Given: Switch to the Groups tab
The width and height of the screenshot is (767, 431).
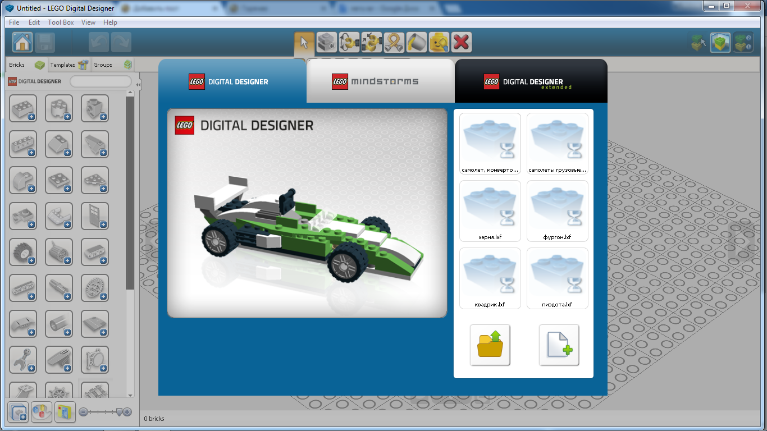Looking at the screenshot, I should [x=112, y=65].
